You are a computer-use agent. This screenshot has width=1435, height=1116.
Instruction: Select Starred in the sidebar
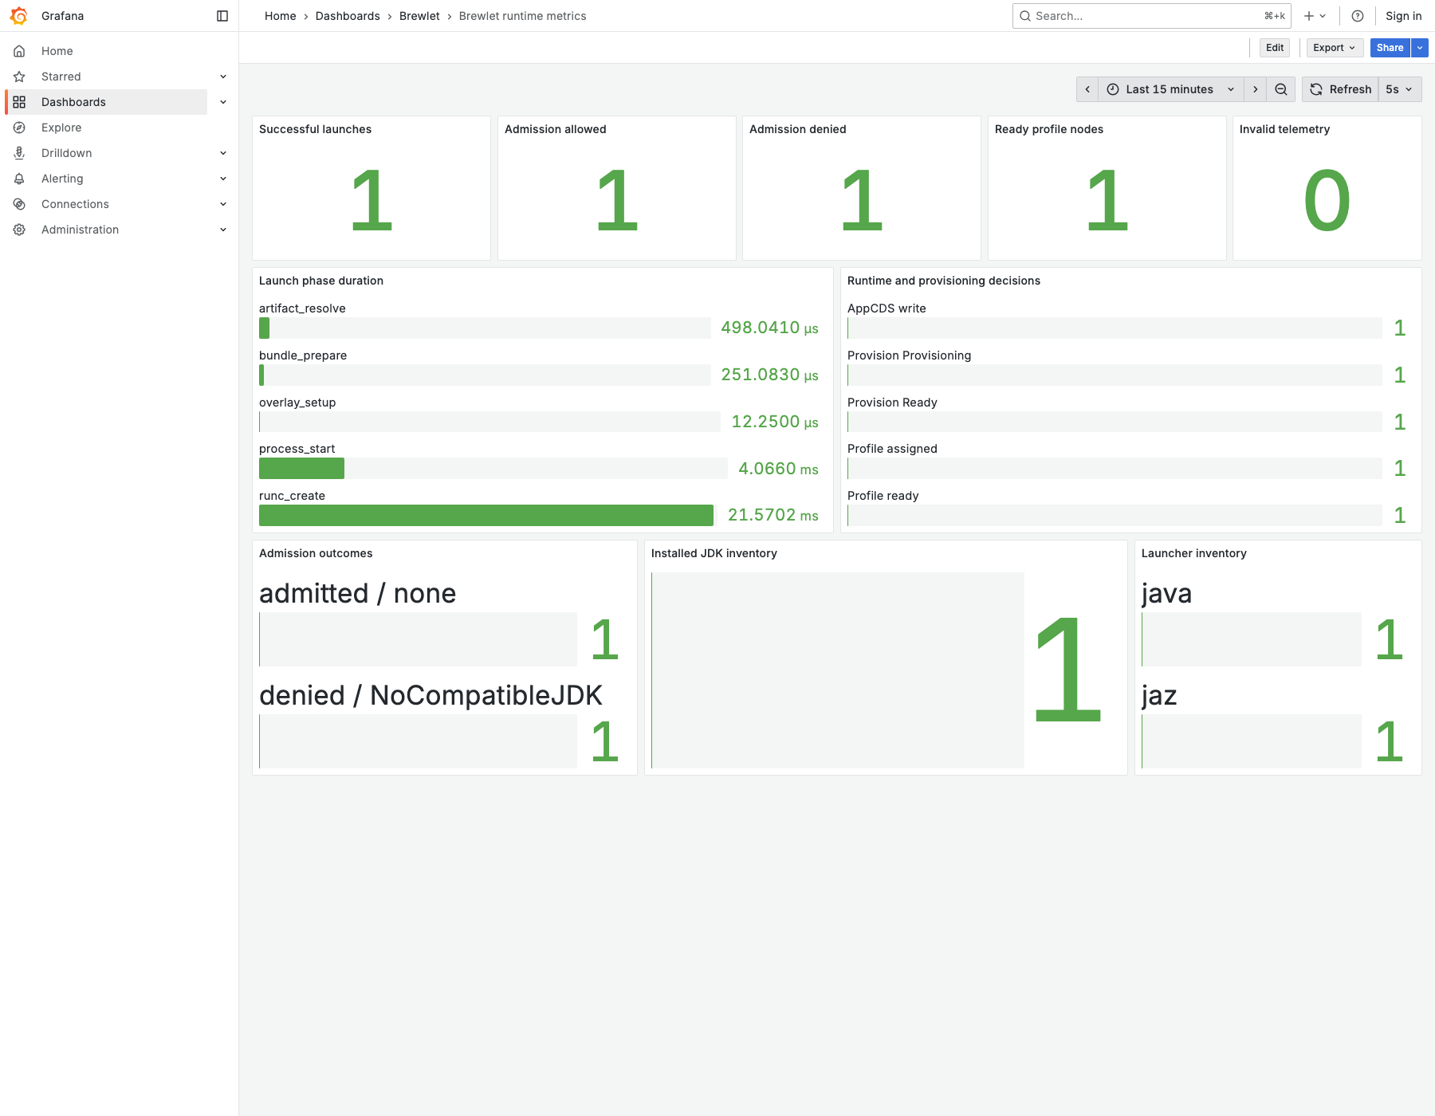point(61,77)
